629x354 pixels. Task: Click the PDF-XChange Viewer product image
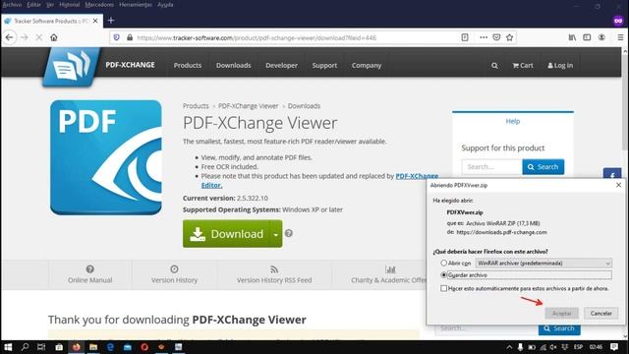click(106, 157)
